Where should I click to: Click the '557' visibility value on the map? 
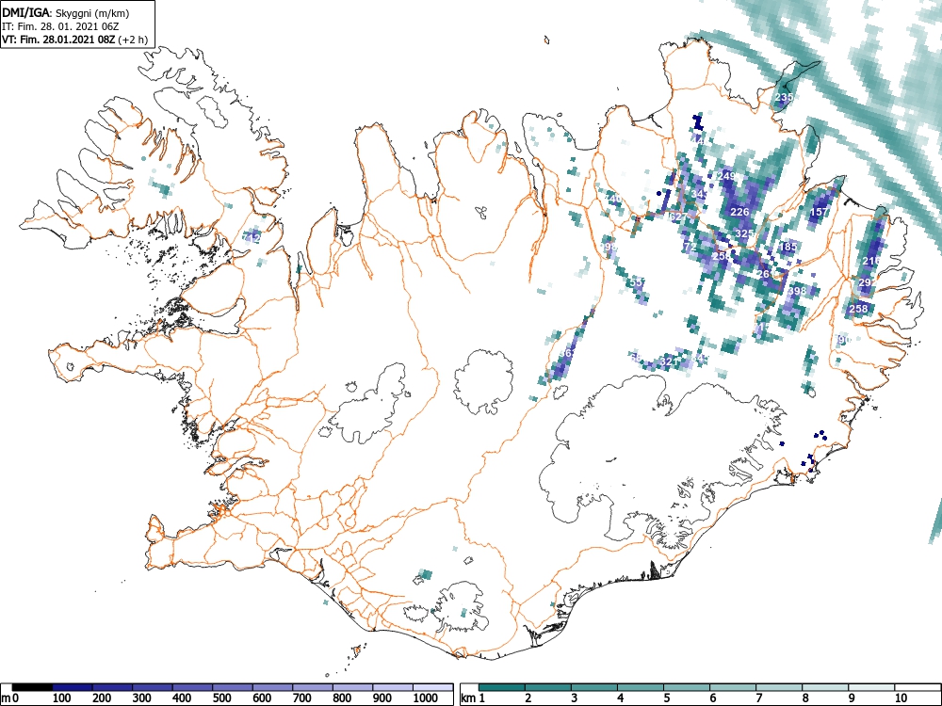point(638,282)
